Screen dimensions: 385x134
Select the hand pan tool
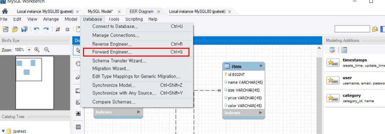(x=78, y=64)
